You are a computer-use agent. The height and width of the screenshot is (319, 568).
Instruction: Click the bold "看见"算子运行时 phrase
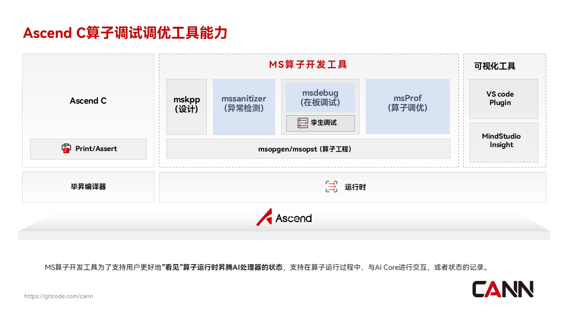tap(190, 267)
